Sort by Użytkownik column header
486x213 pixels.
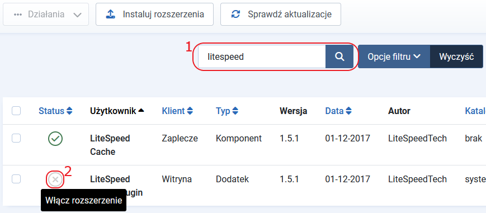pyautogui.click(x=117, y=111)
